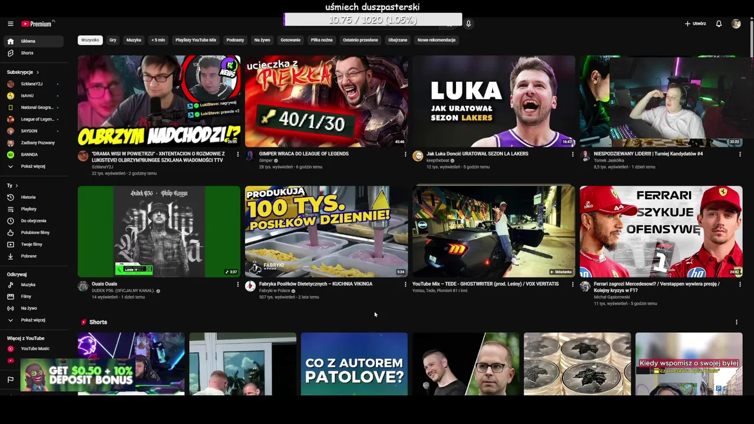
Task: Play LUKA jak uratował sezon Lakers thumbnail
Action: (494, 101)
